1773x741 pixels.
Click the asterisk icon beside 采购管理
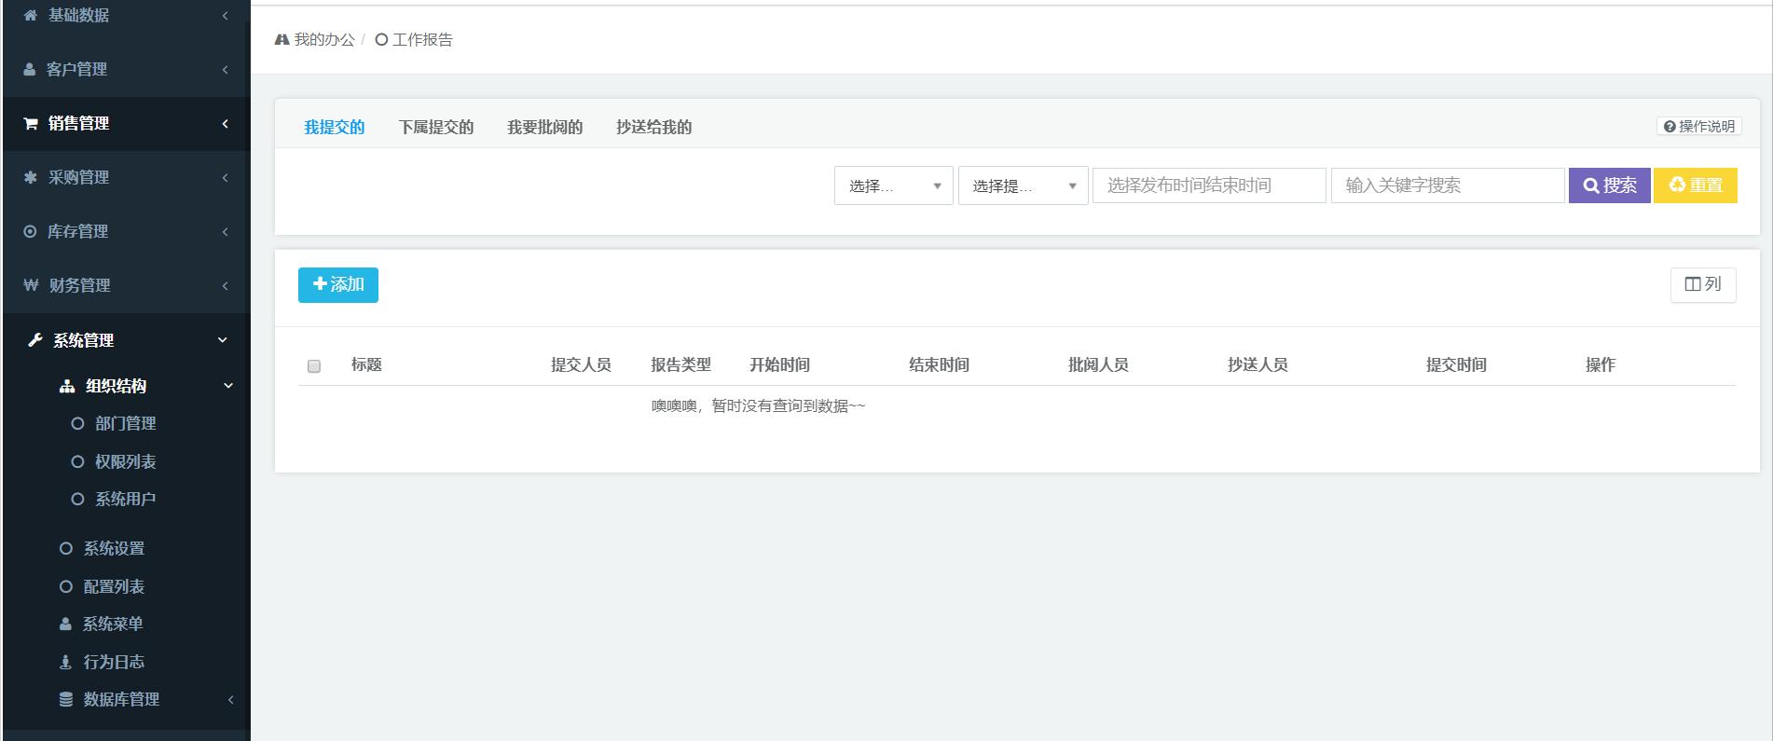point(31,177)
